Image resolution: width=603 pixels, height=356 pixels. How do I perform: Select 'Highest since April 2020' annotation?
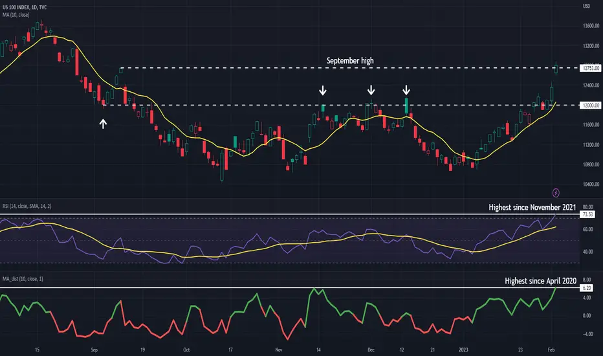coord(540,281)
